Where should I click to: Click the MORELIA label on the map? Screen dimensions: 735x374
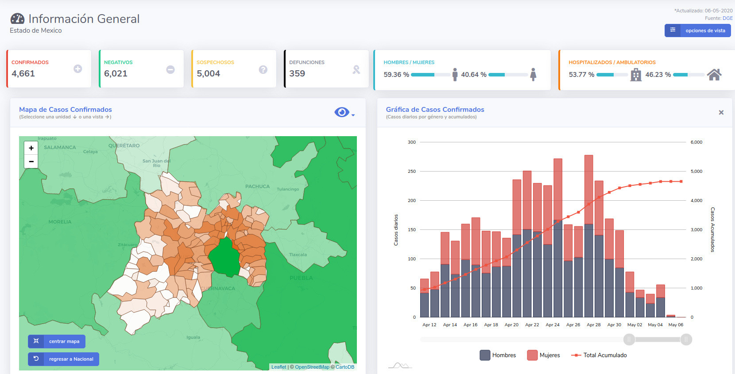pos(60,222)
